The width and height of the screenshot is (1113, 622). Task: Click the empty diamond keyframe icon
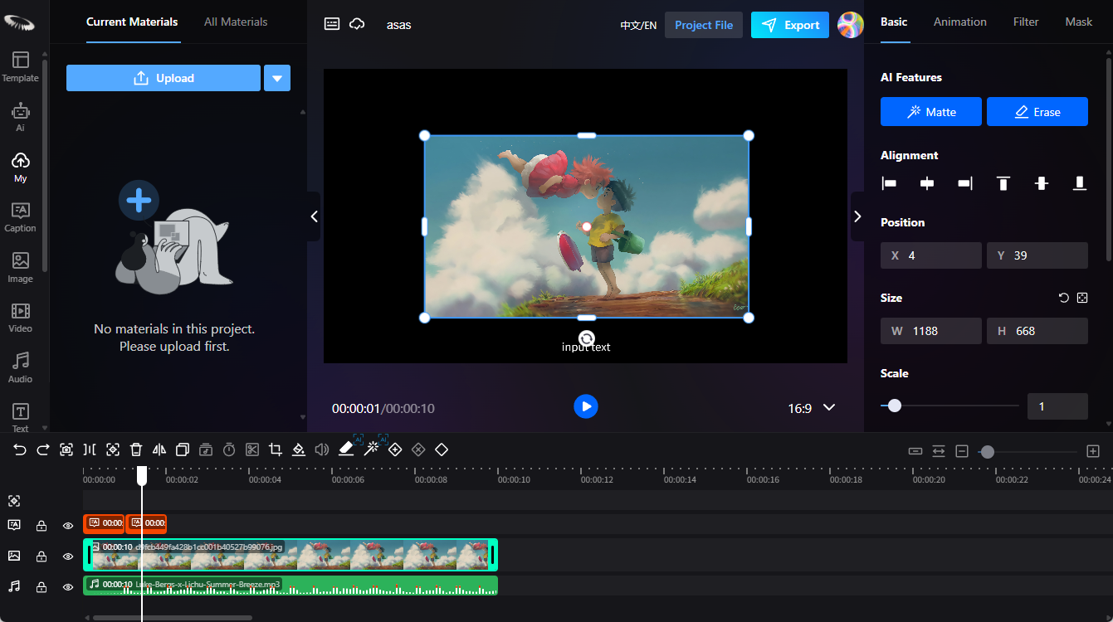(x=442, y=449)
